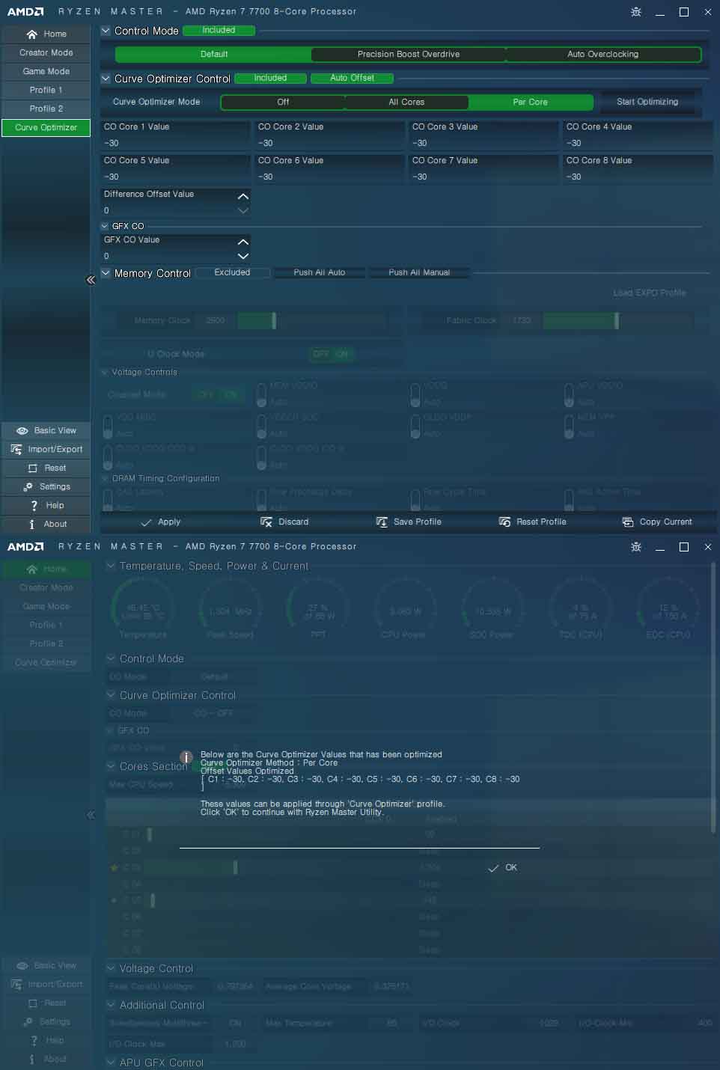Confirm the optimized values dialog with OK
720x1070 pixels.
[x=503, y=868]
